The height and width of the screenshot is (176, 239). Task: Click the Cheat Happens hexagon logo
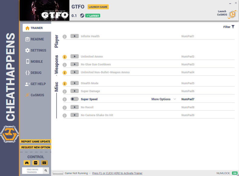click(10, 134)
